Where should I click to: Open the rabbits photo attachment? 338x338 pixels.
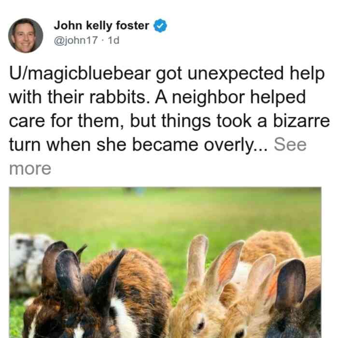[x=165, y=263]
